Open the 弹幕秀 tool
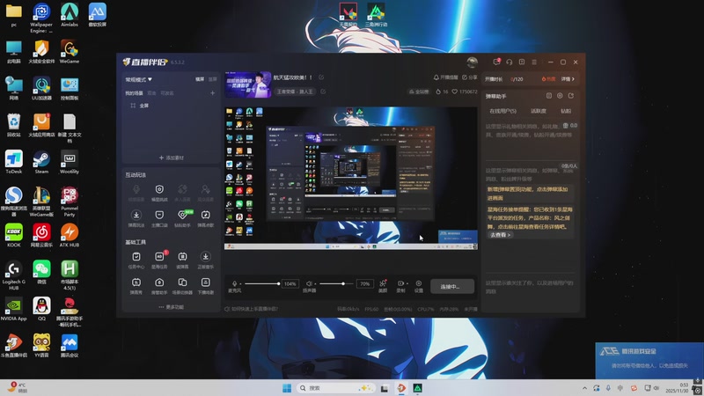The height and width of the screenshot is (396, 704). 136,285
